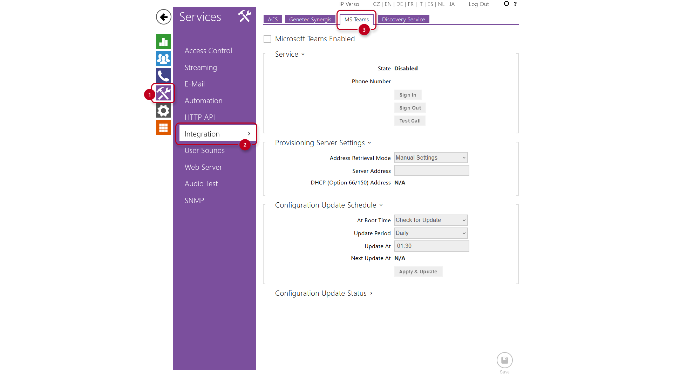The height and width of the screenshot is (378, 673).
Task: Open the Address Retrieval Mode dropdown
Action: tap(431, 157)
